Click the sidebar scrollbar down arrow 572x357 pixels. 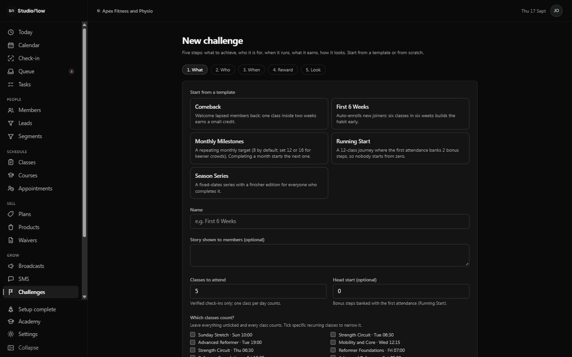point(84,297)
